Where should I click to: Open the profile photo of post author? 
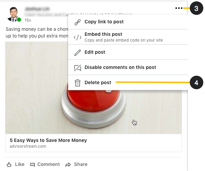coord(14,14)
